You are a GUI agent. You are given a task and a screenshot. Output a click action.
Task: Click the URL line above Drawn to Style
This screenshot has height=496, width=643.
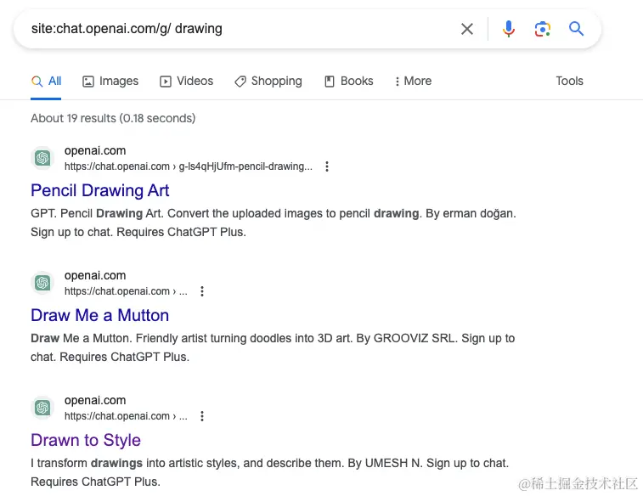[126, 416]
